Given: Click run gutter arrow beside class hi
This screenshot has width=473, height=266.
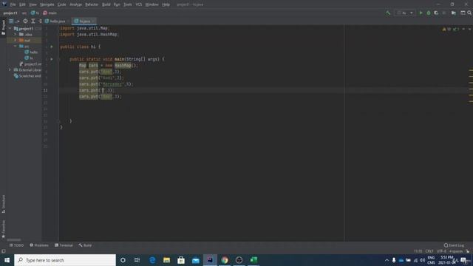Looking at the screenshot, I should (52, 47).
